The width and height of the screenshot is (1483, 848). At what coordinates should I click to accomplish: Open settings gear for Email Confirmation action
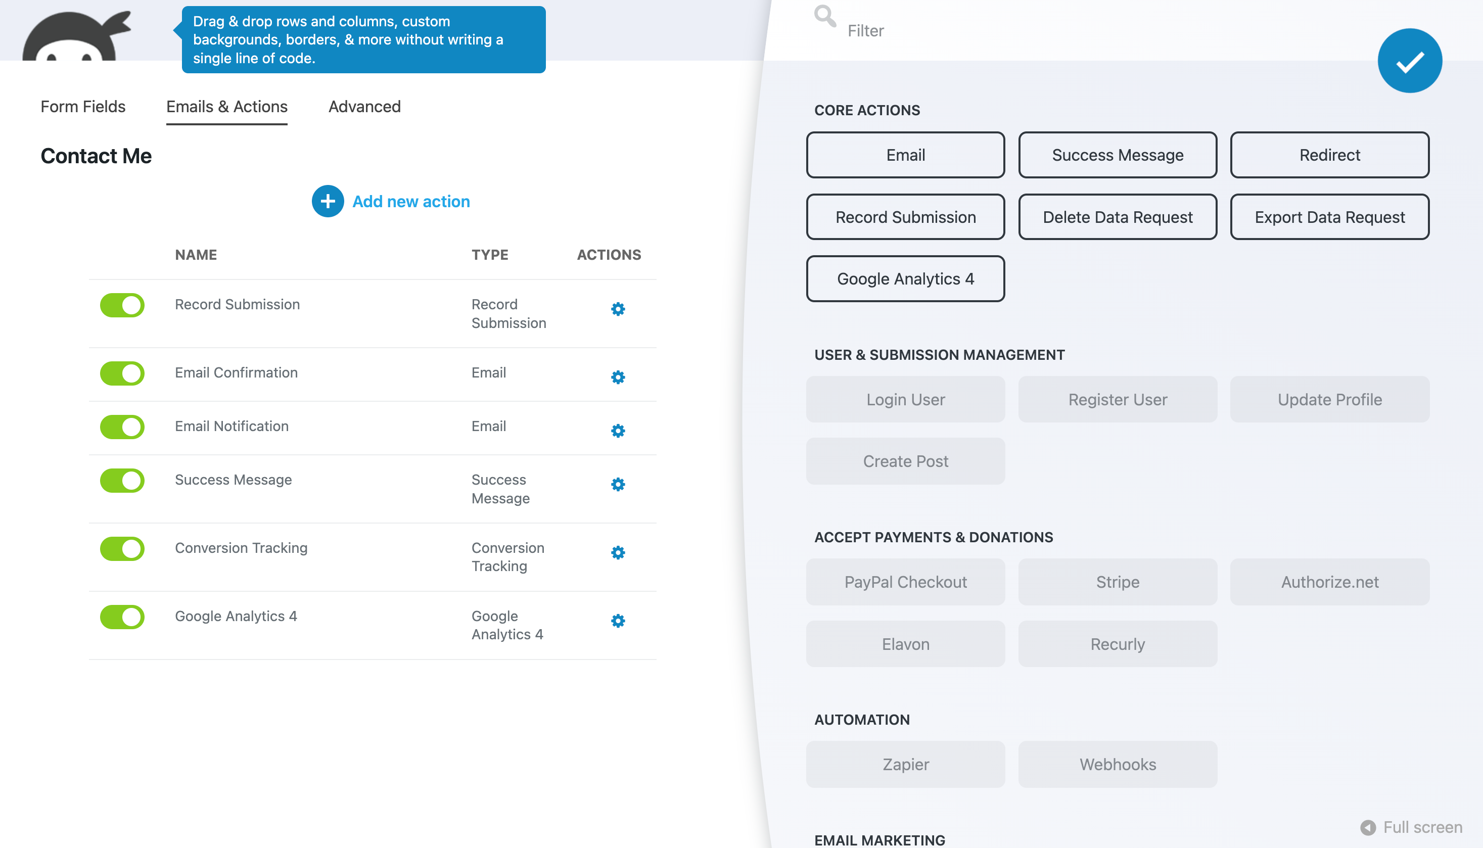point(618,378)
